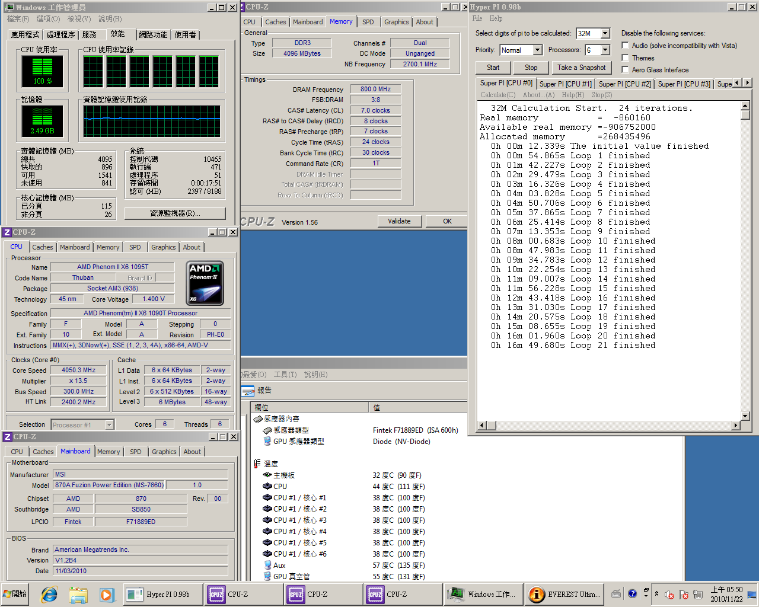Click the network icon in system tray
The width and height of the screenshot is (759, 607).
[697, 595]
